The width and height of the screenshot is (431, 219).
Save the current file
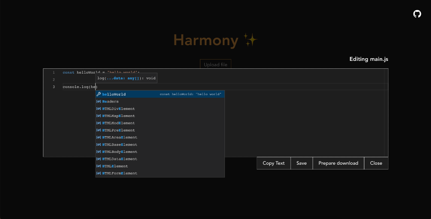click(x=302, y=163)
